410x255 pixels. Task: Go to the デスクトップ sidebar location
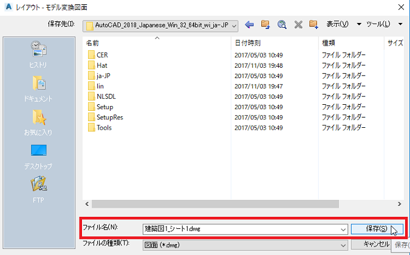point(38,156)
